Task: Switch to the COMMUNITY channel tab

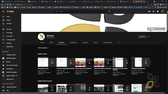Action: point(73,43)
